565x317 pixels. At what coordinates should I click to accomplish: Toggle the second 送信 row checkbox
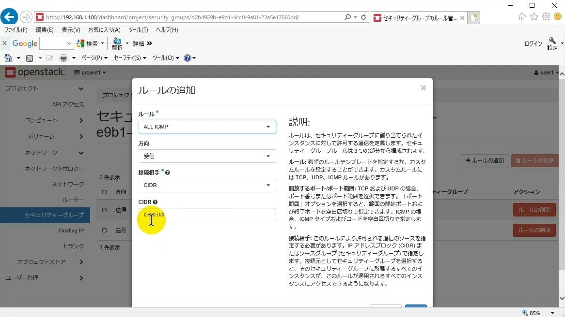click(105, 230)
